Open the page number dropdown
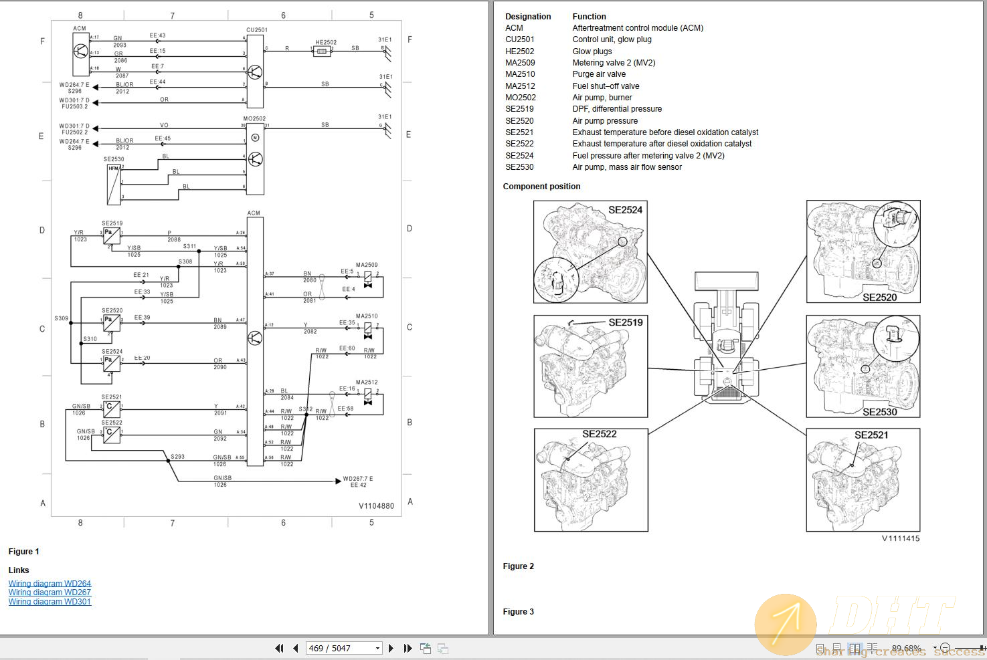The height and width of the screenshot is (660, 987). pos(377,648)
